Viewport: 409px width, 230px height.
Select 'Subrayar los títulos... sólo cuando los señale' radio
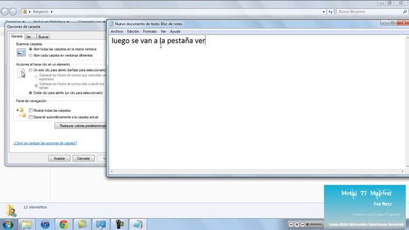coord(36,86)
